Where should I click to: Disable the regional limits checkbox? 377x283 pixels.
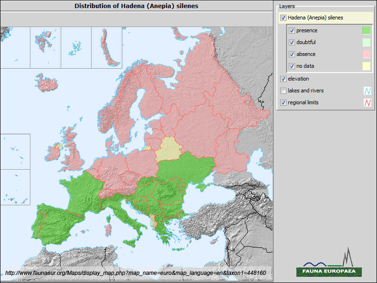[284, 102]
